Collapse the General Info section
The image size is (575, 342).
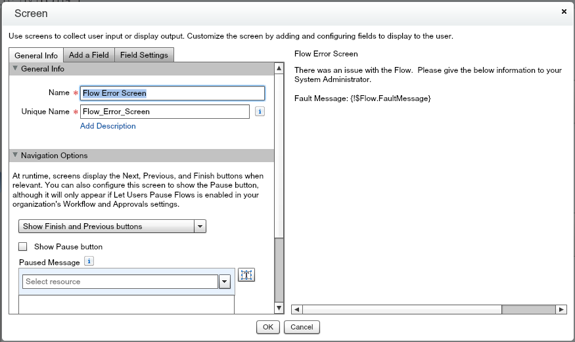click(x=15, y=68)
